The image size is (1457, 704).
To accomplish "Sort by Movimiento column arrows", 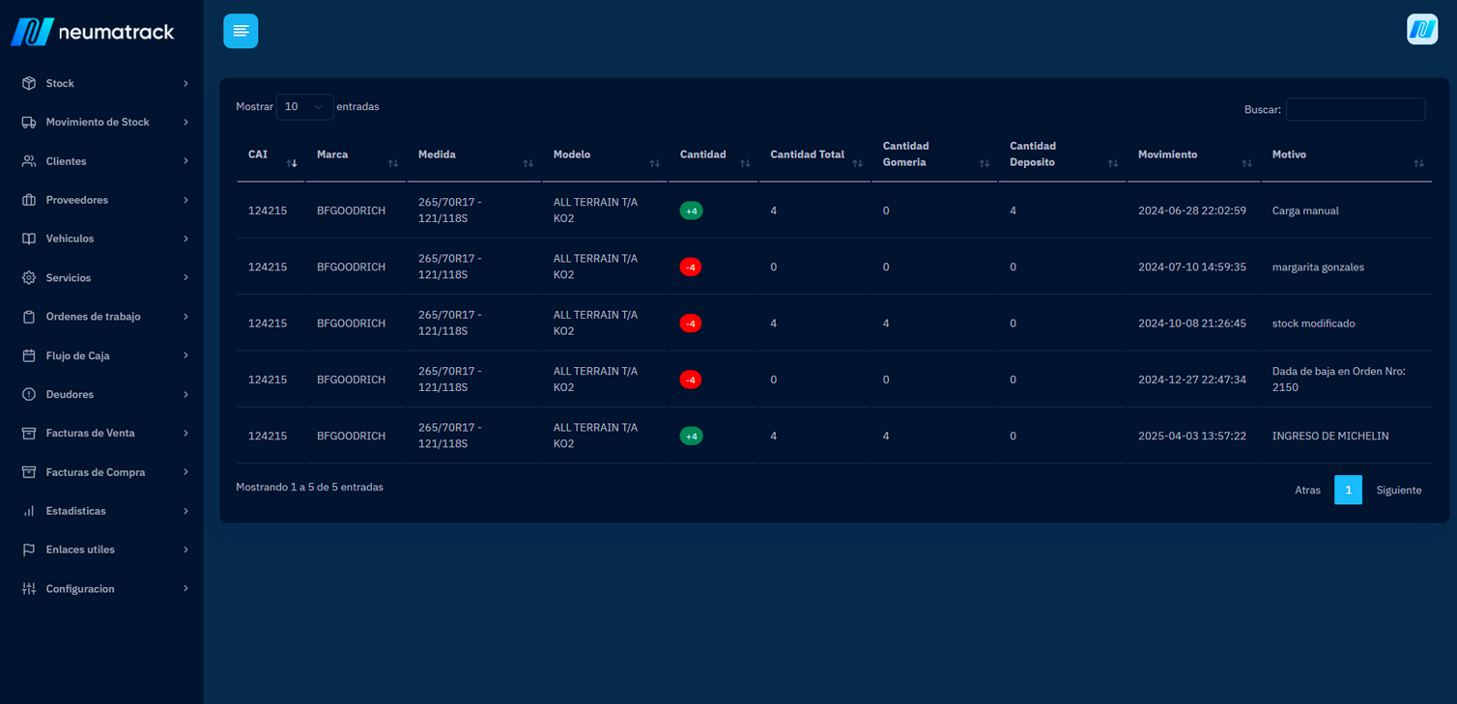I will (x=1247, y=163).
